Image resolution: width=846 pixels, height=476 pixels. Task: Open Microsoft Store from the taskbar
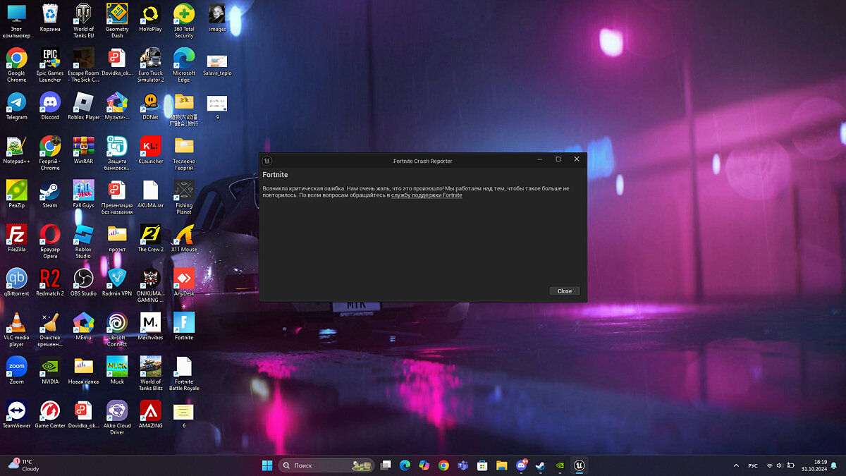(x=482, y=465)
